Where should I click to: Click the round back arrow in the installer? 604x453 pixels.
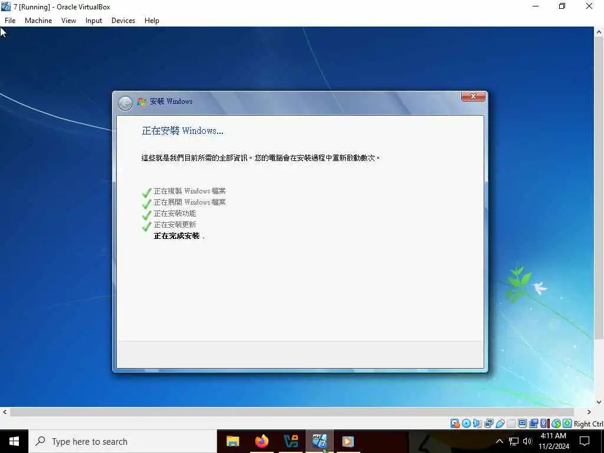point(125,103)
